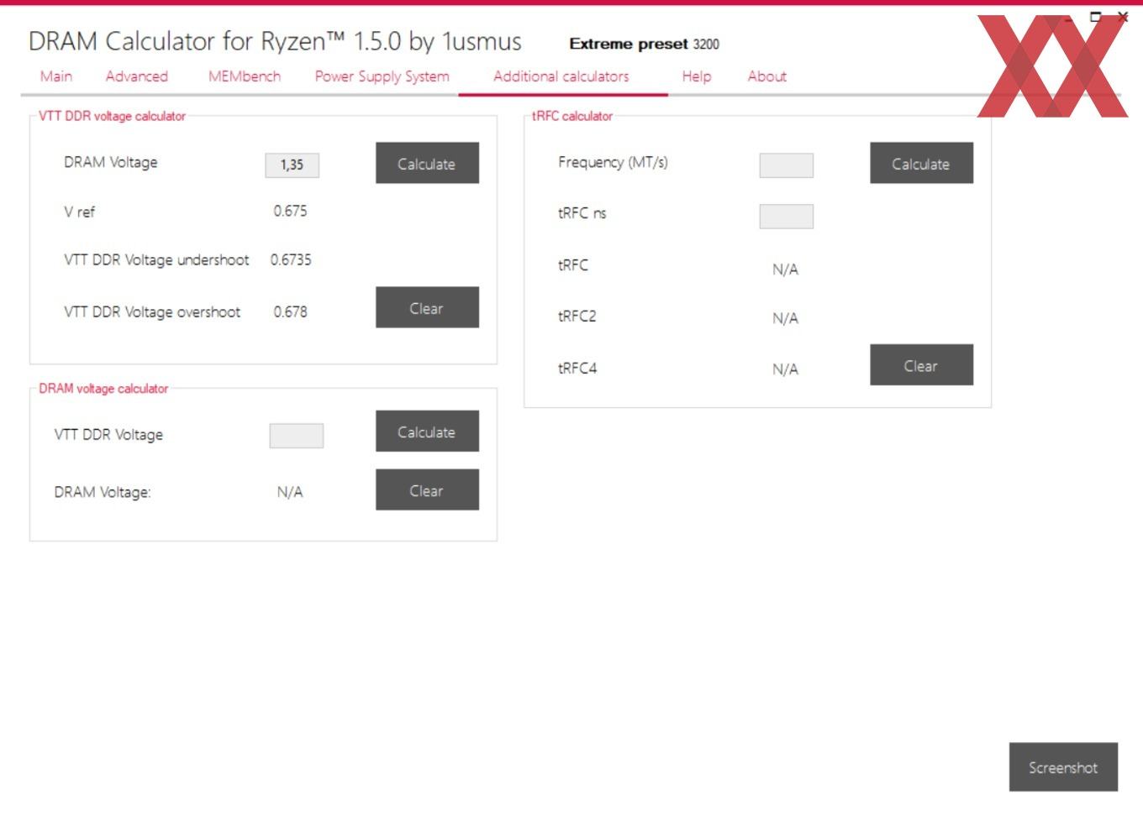Open the MEMbench tab
Image resolution: width=1143 pixels, height=837 pixels.
(245, 76)
